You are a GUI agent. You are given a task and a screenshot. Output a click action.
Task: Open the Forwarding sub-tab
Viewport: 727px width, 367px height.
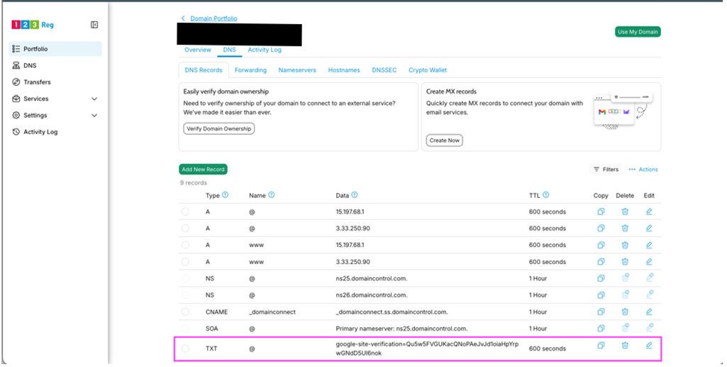click(250, 70)
